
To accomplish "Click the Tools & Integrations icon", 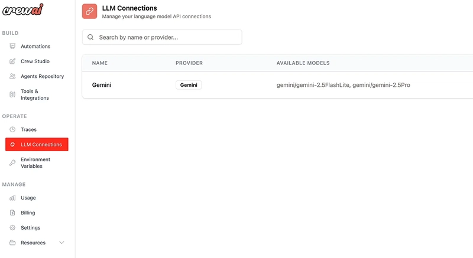I will click(13, 94).
